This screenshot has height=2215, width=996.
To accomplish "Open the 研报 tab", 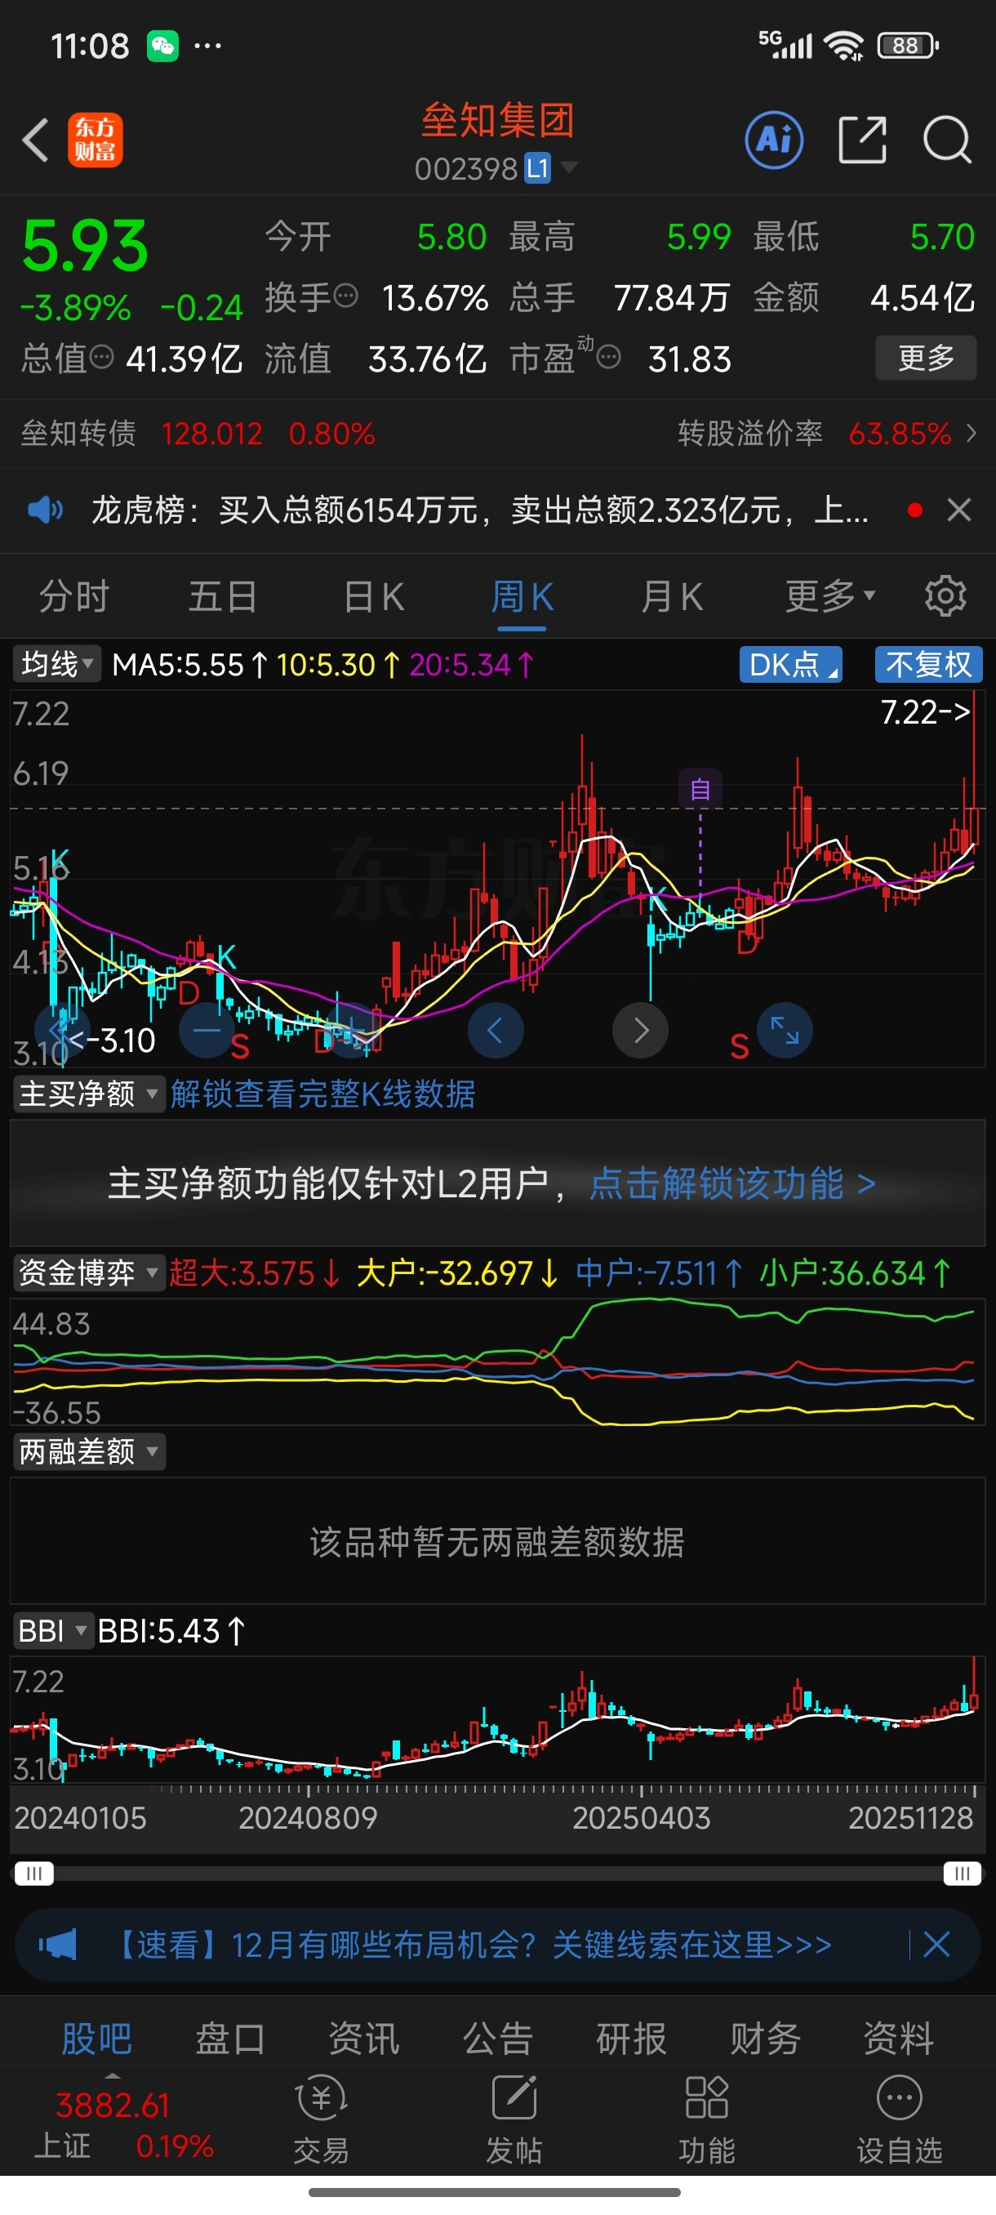I will 632,2038.
